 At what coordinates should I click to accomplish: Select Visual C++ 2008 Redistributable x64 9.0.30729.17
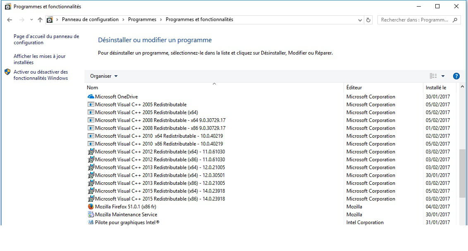coord(270,120)
